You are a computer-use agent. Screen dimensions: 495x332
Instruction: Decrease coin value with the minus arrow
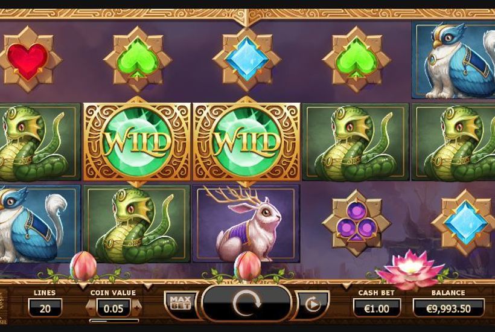(x=91, y=308)
